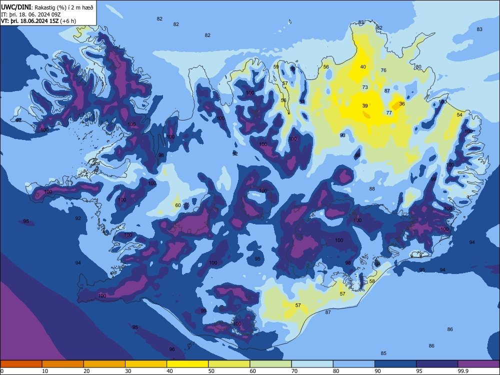500x375 pixels.
Task: Click the map humidity value 88
Action: (372, 189)
